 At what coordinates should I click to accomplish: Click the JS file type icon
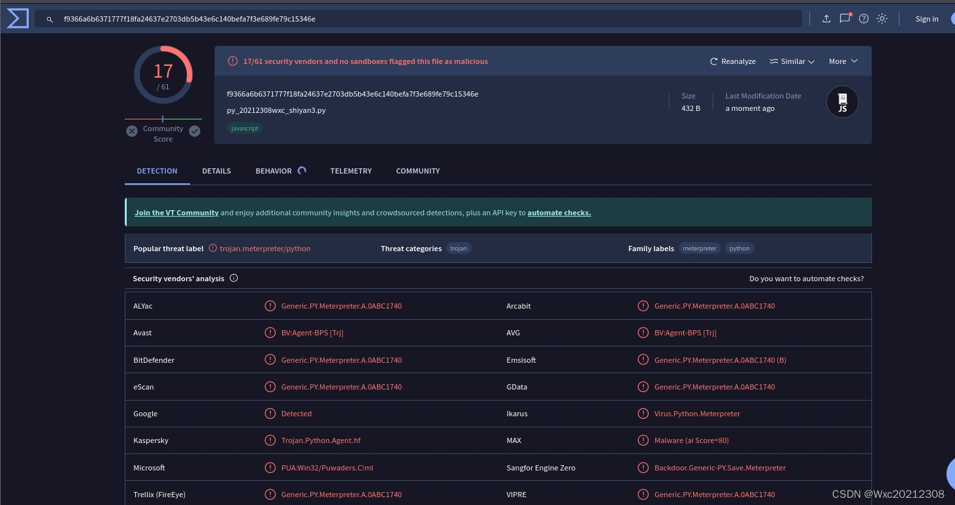[x=843, y=102]
